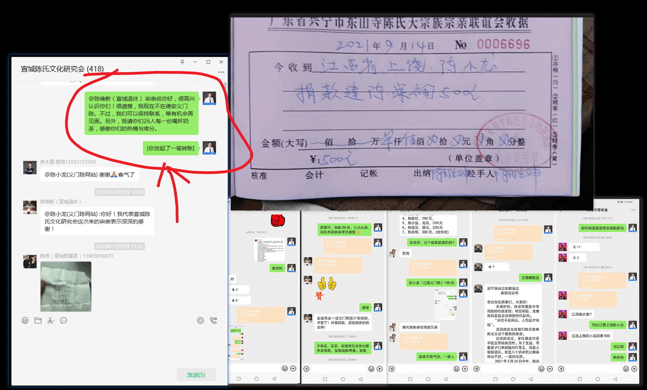Click the group title 宣城陈氏文化研究会
This screenshot has width=647, height=390.
click(x=53, y=69)
